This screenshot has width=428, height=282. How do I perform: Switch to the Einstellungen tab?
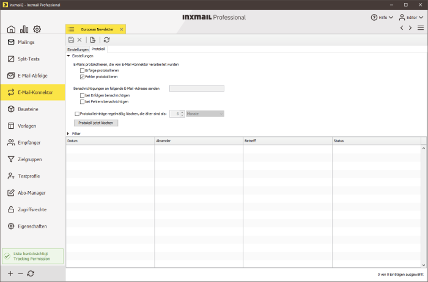[x=78, y=49]
